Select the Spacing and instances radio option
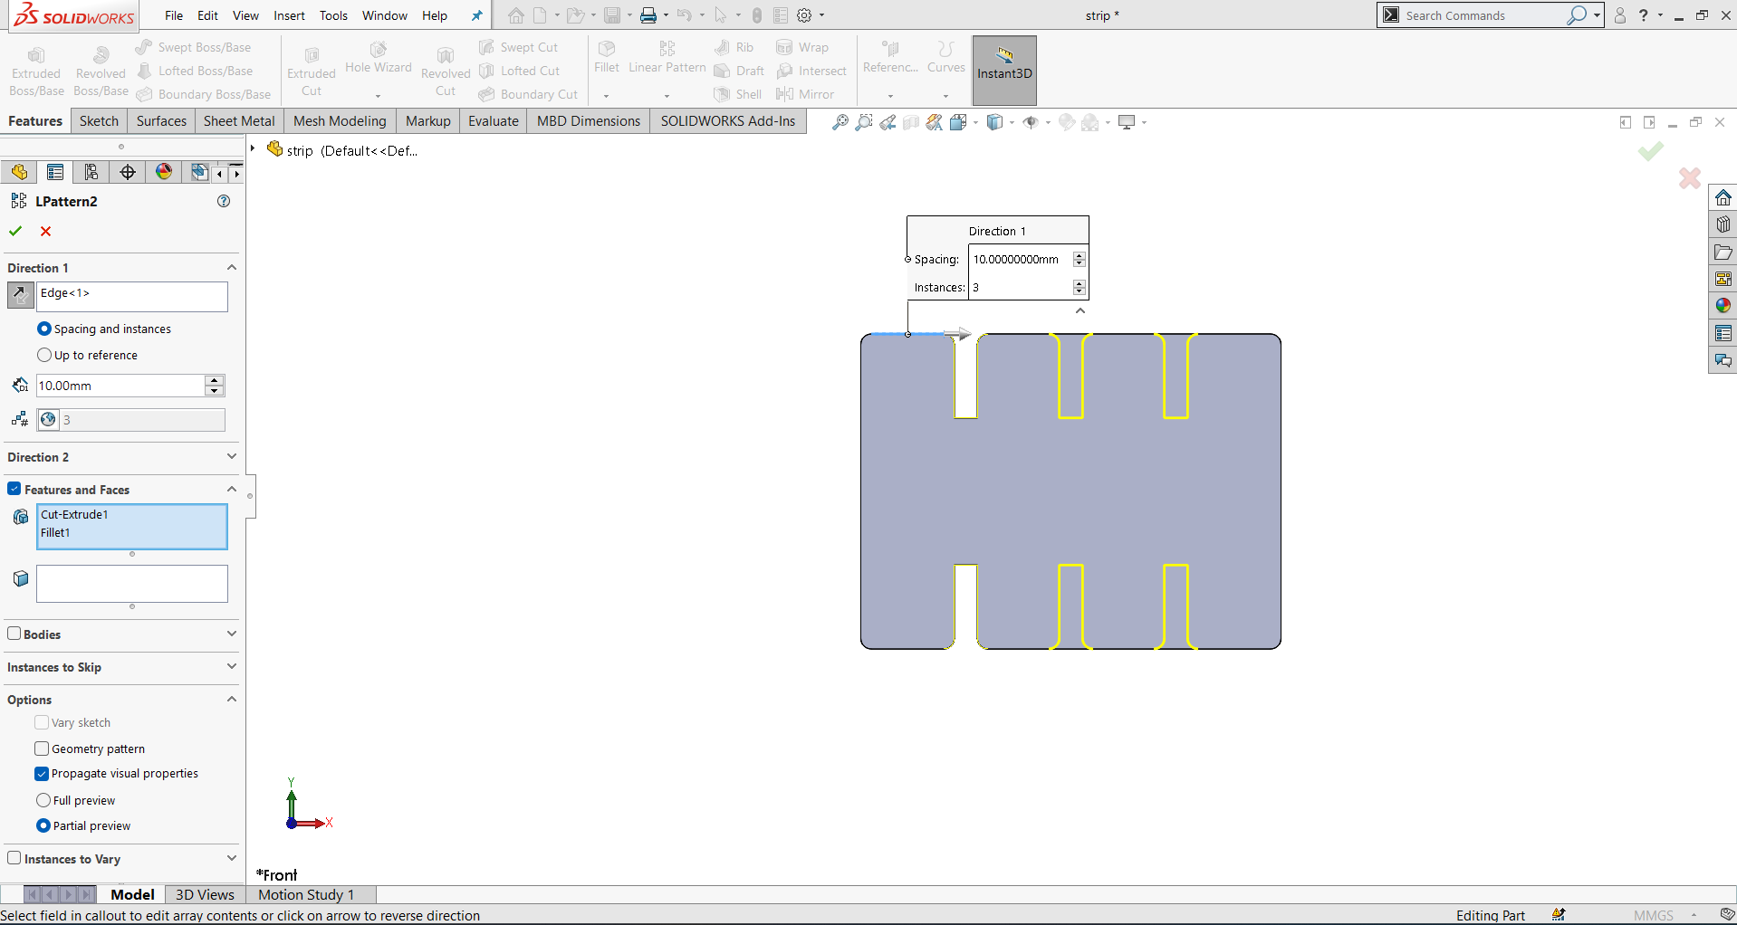 click(44, 329)
